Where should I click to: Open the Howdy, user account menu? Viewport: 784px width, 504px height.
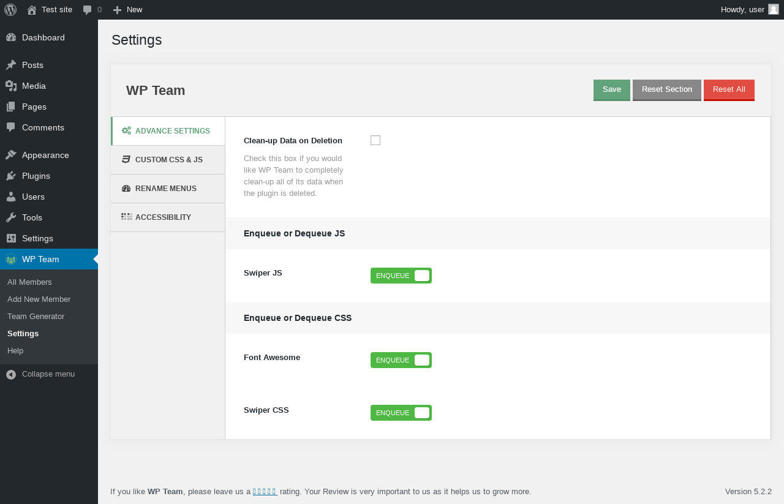point(750,10)
